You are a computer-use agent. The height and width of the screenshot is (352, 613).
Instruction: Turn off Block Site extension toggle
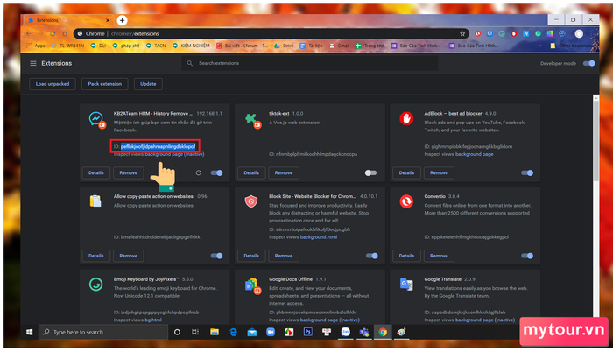coord(372,256)
